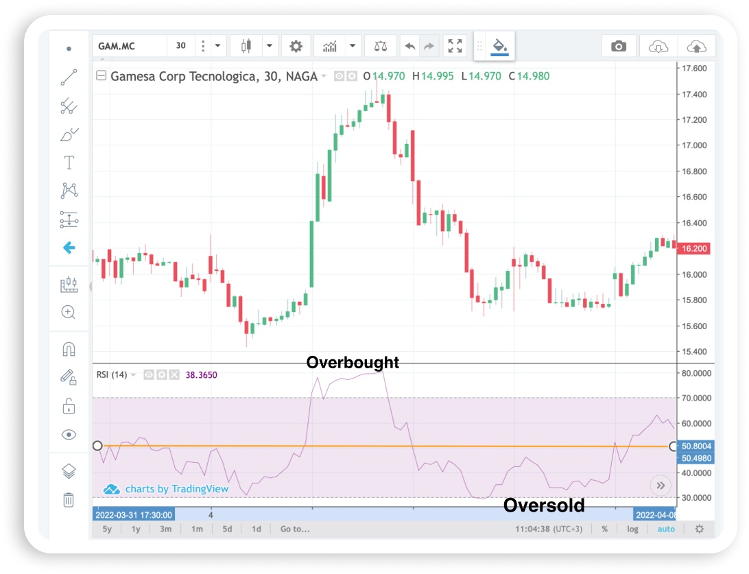Toggle lock all drawings
This screenshot has width=749, height=574.
(68, 406)
